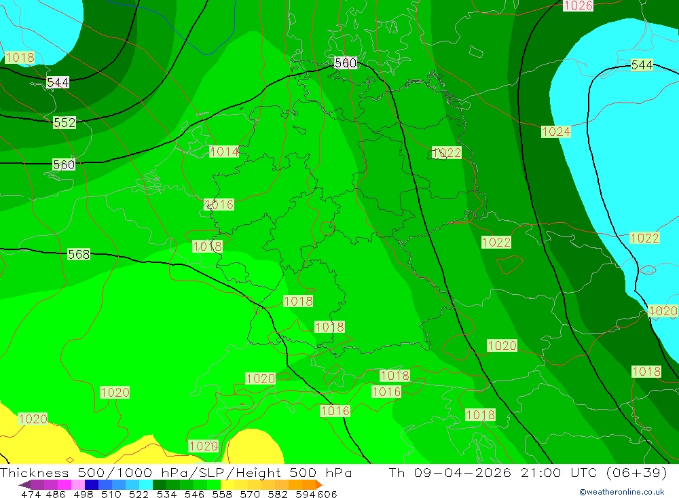Click the orange arrow at legend's upper end
Image resolution: width=679 pixels, height=498 pixels.
coord(318,484)
